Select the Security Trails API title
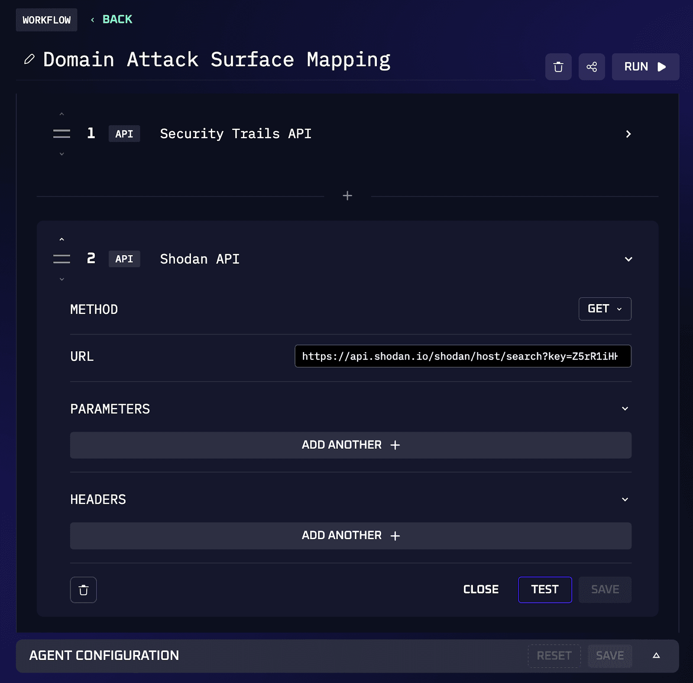693x683 pixels. tap(236, 134)
